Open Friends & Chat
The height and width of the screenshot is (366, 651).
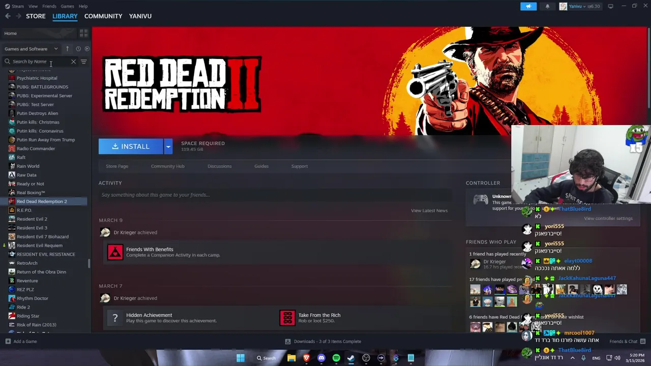tap(627, 342)
